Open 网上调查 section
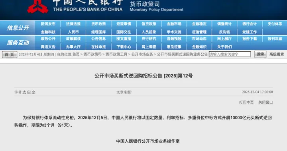 click(x=149, y=46)
